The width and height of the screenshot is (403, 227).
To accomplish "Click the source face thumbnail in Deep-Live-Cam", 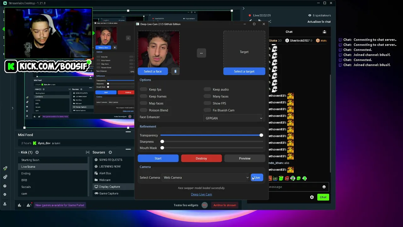I will tap(159, 49).
